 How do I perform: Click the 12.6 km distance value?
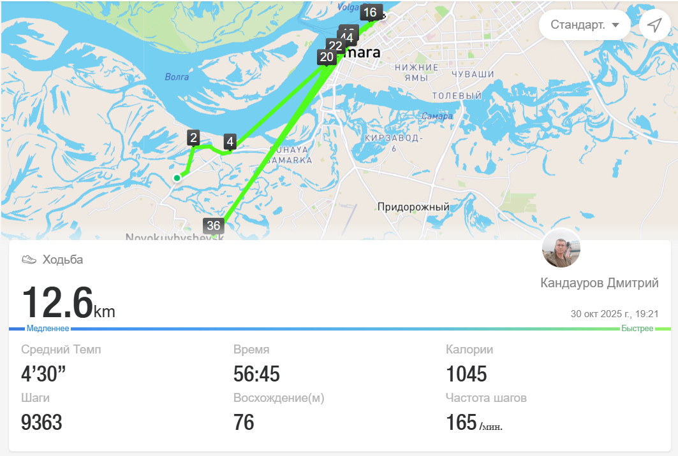point(68,303)
